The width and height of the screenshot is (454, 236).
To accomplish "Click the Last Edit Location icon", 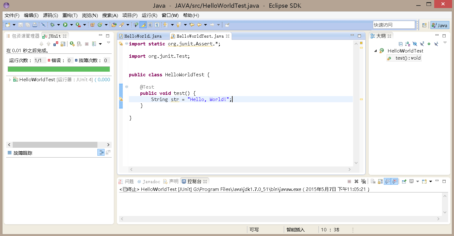I will tap(192, 25).
